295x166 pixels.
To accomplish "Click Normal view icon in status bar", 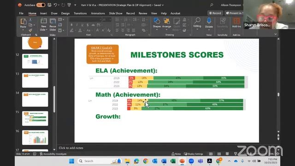I will pos(211,154).
